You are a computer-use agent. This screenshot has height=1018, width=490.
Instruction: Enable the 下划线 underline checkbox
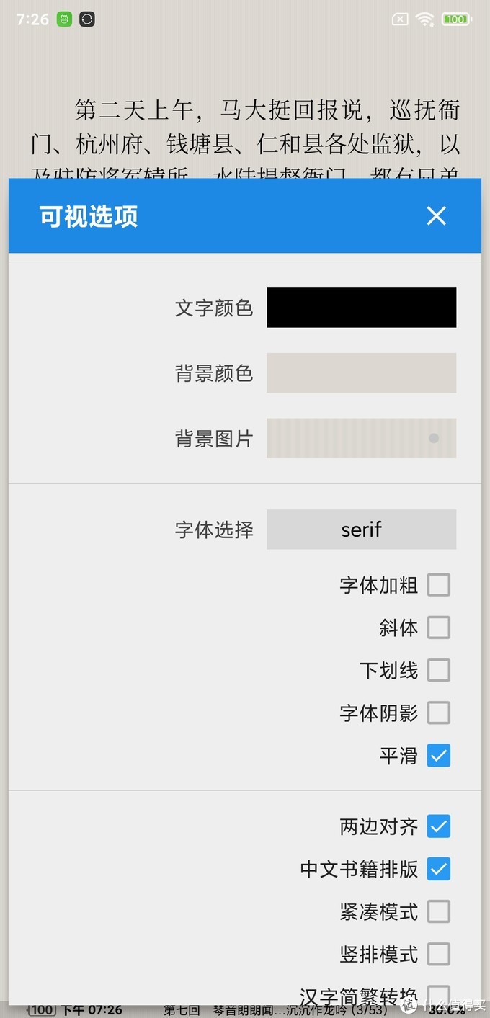coord(439,670)
